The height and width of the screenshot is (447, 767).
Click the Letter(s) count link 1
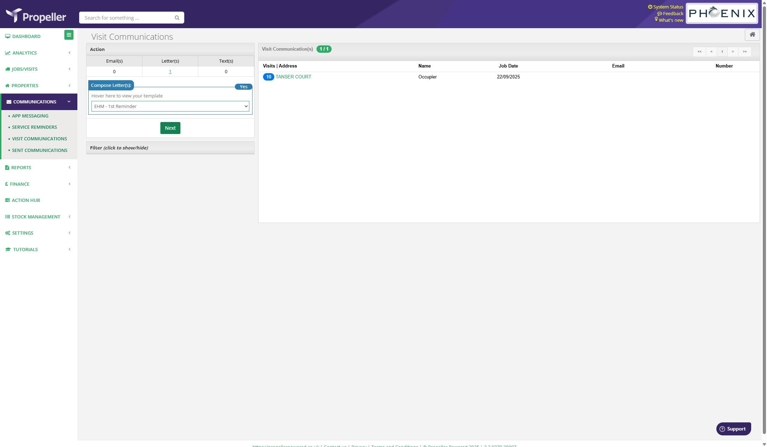point(170,71)
